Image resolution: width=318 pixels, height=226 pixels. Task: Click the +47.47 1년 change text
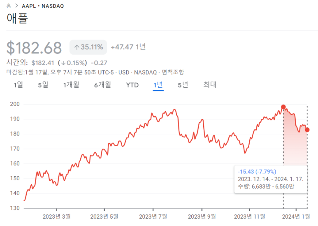tap(128, 47)
